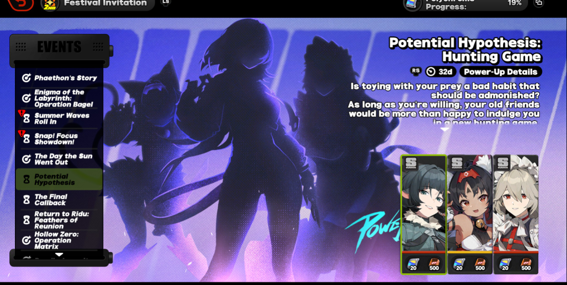Click the clock icon beside 32d

coord(430,72)
